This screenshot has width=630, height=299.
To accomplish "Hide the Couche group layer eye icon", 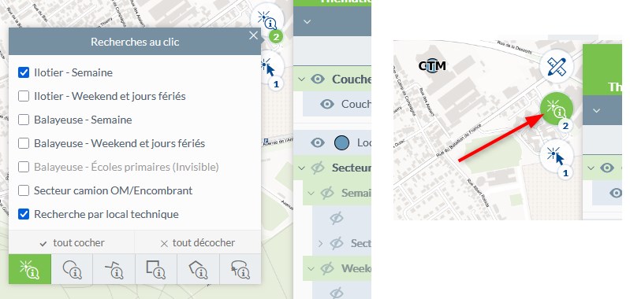I will click(318, 79).
